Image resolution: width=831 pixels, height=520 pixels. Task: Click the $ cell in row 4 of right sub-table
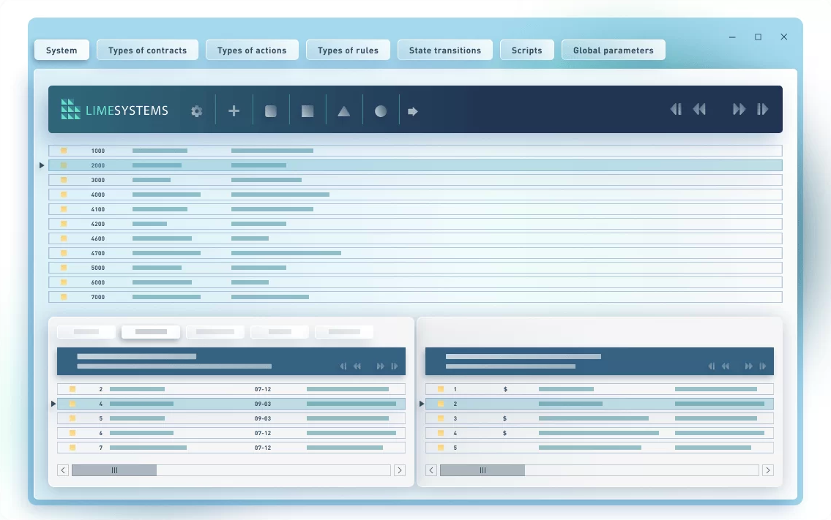[504, 433]
